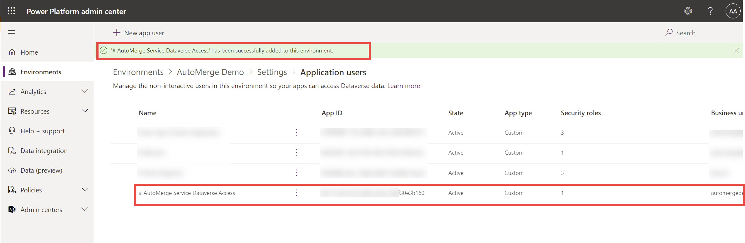Select '# AutoMerge Service Dataverse Access' row name

[x=187, y=193]
